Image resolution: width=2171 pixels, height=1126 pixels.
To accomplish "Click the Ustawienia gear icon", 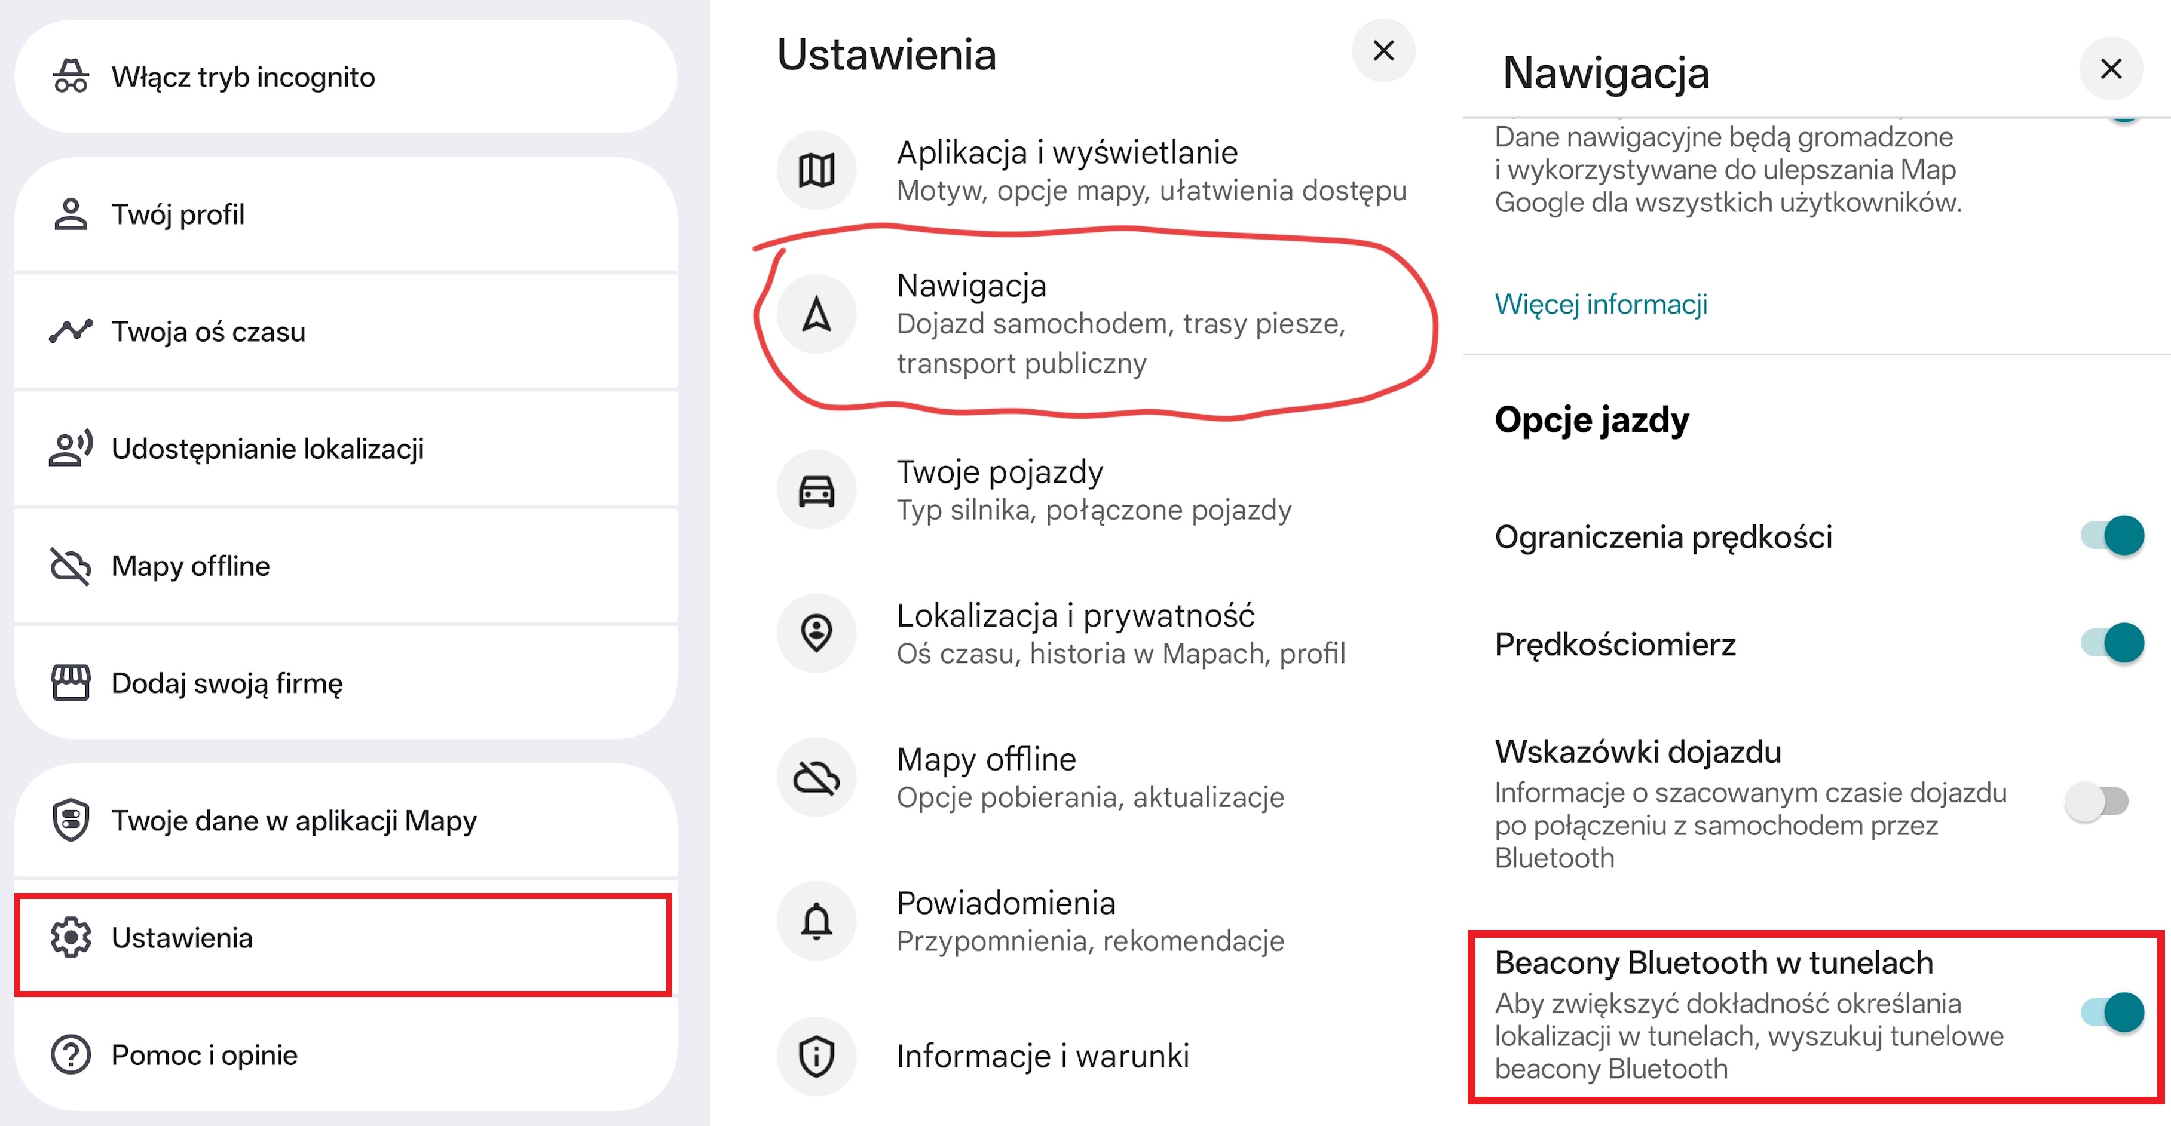I will coord(70,938).
